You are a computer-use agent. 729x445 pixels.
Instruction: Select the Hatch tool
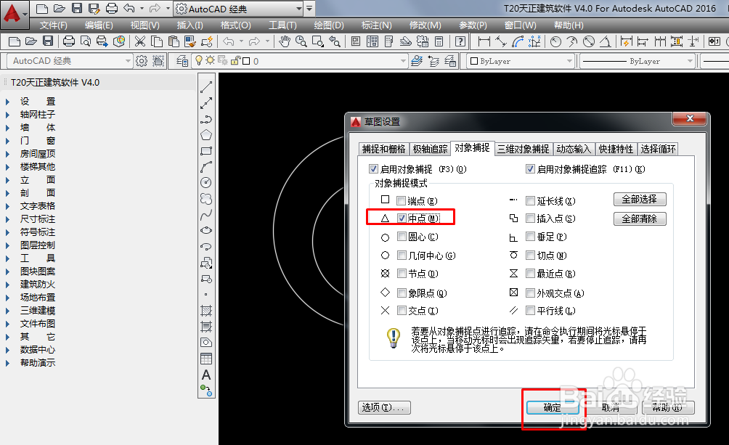pos(206,310)
